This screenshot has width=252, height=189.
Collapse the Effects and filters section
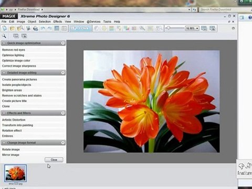(x=63, y=113)
